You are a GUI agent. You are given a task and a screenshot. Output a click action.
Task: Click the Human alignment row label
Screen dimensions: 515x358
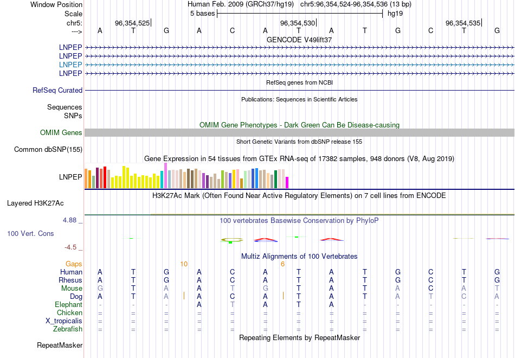(71, 272)
